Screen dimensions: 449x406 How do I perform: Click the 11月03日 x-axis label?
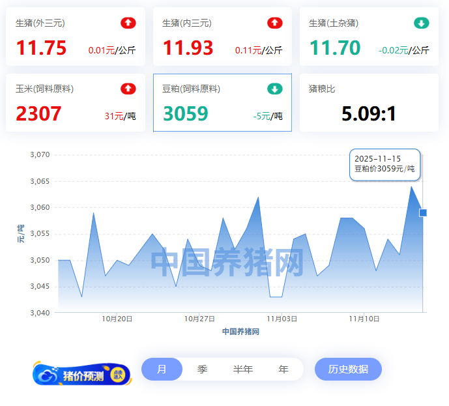(x=282, y=319)
